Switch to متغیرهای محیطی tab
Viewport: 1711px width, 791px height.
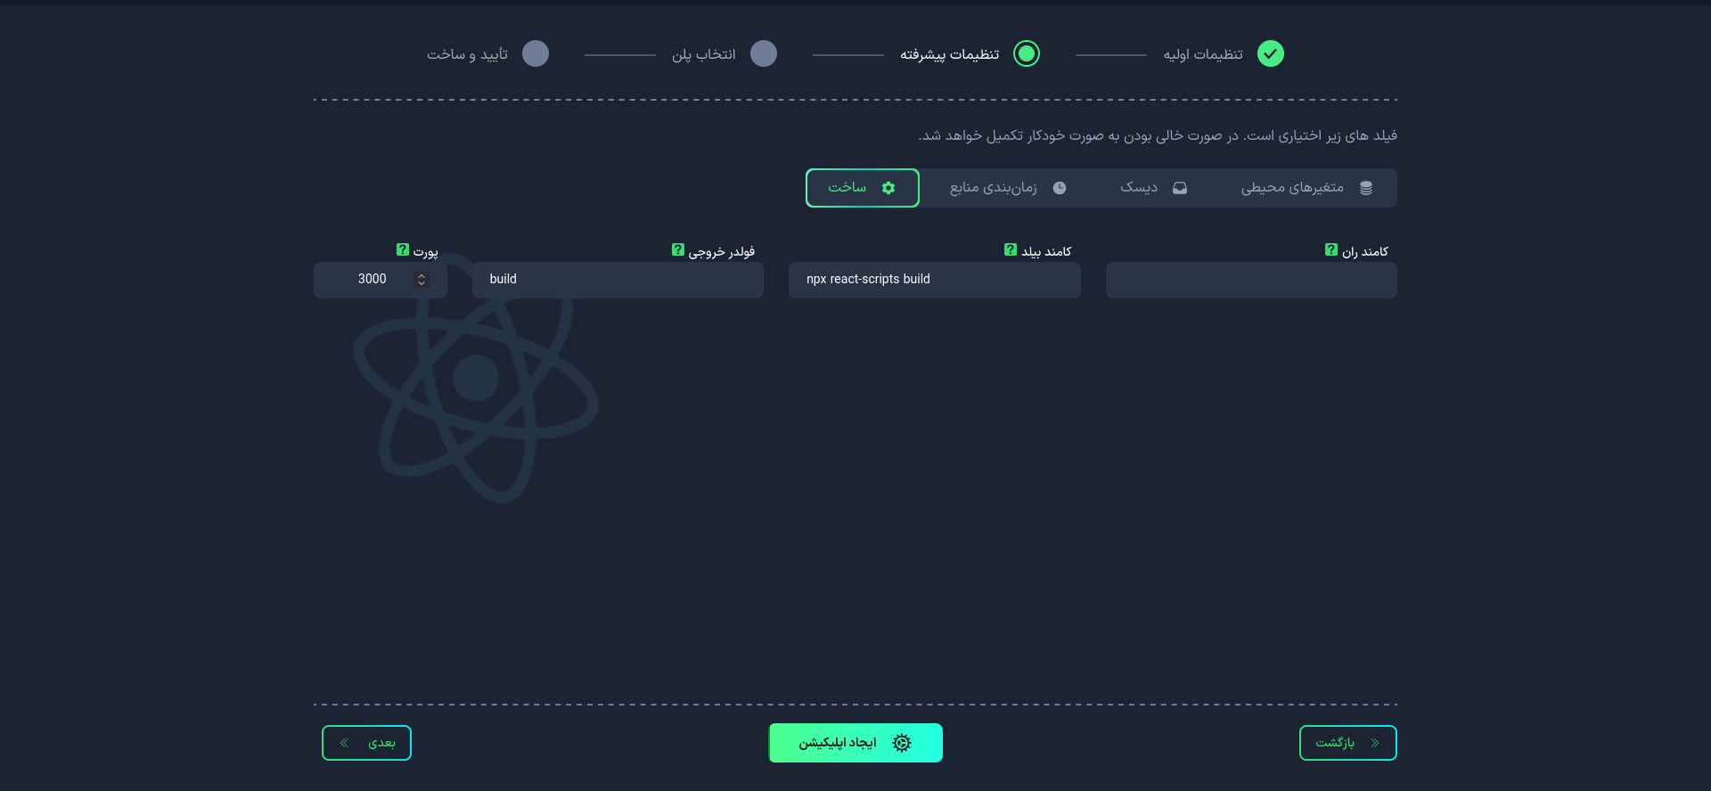point(1306,188)
